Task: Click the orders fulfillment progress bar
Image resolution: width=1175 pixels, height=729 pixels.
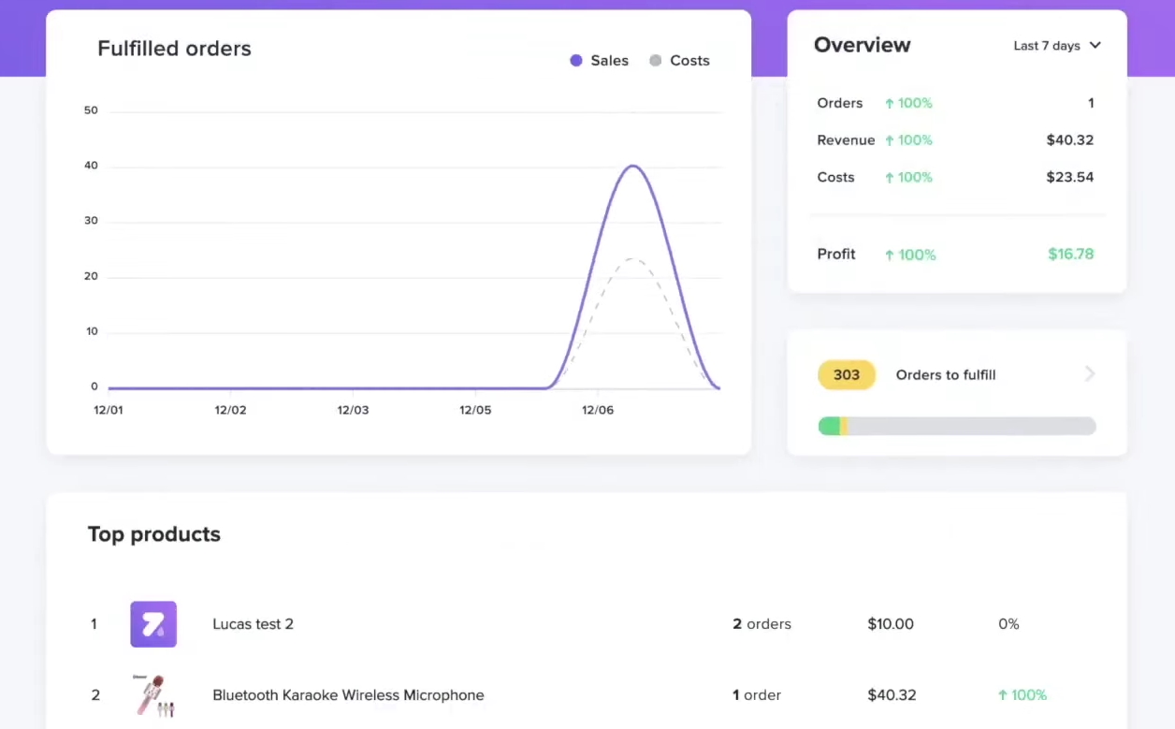Action: 957,427
